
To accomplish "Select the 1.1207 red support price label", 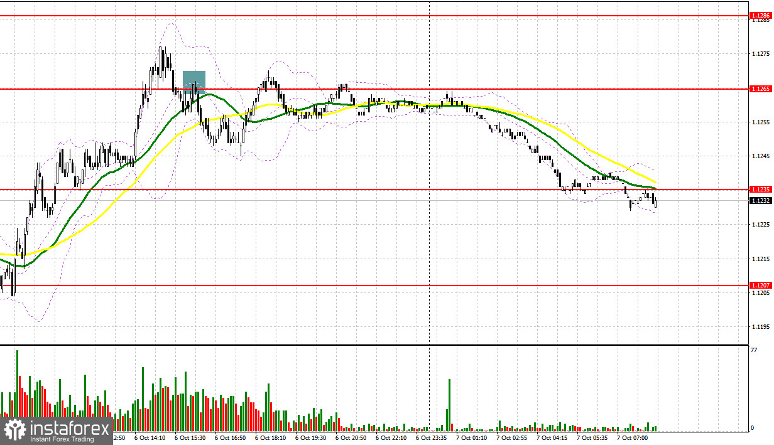I will pyautogui.click(x=760, y=285).
